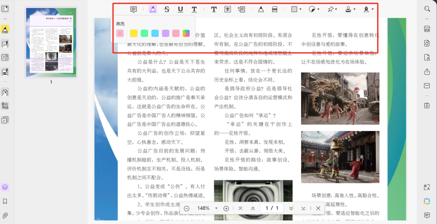
Task: Open the share/export icon
Action: (427, 72)
